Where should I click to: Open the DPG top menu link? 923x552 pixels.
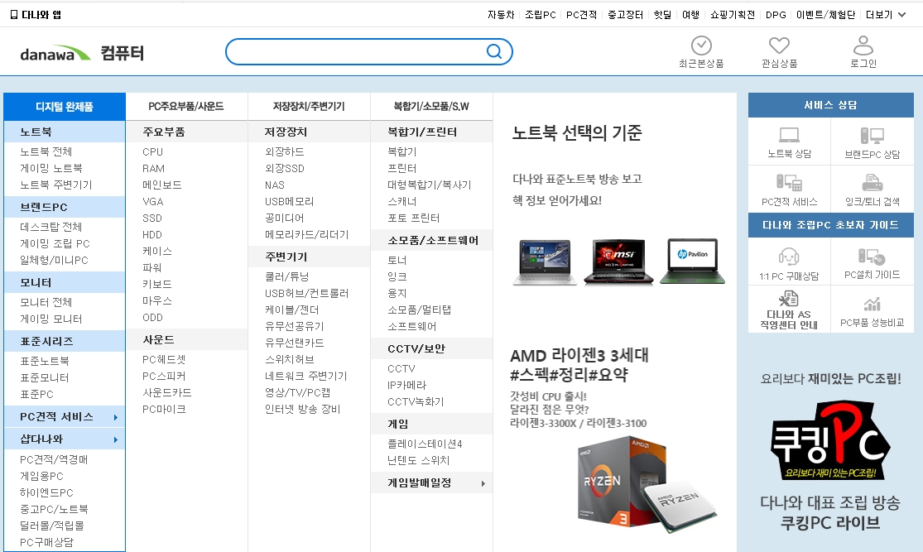[776, 15]
